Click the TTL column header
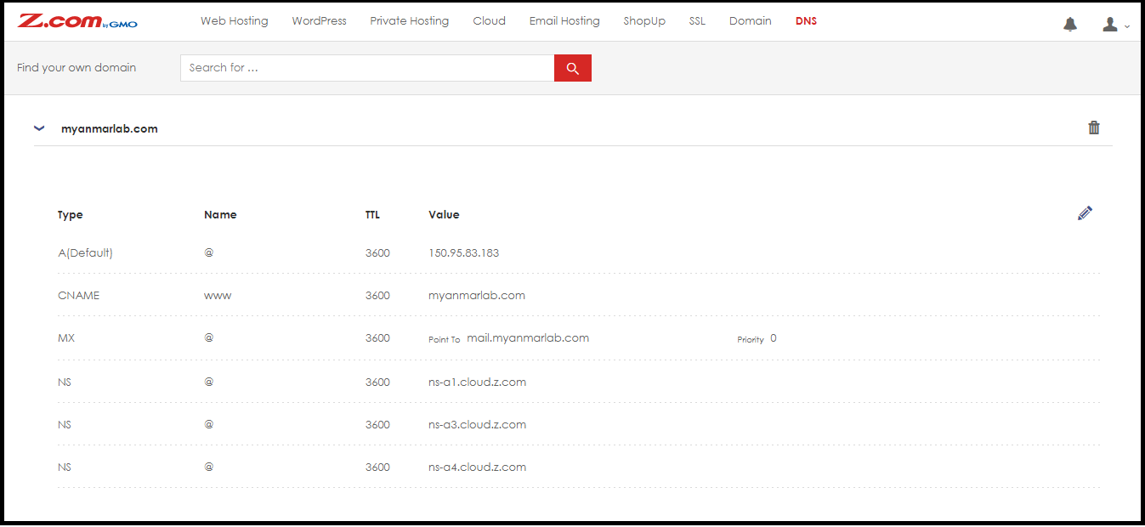The height and width of the screenshot is (527, 1145). tap(373, 215)
